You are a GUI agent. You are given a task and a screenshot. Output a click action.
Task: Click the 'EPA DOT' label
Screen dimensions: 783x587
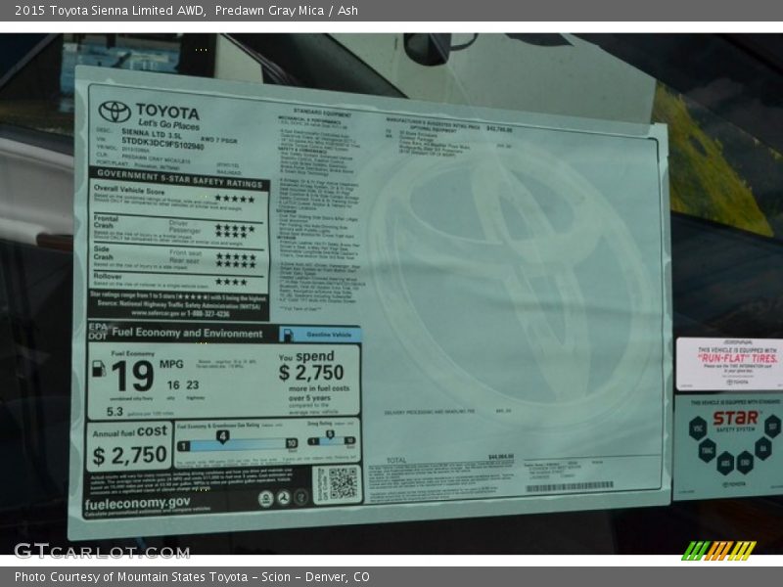(98, 332)
